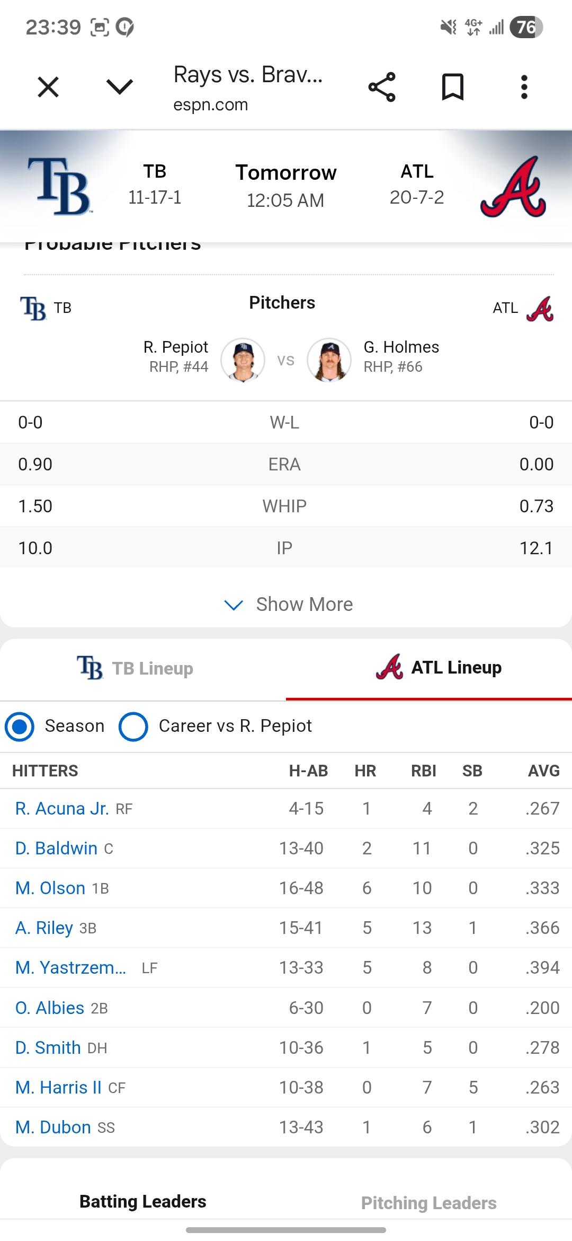Screen dimensions: 572x1241
Task: Tap the Atlanta Braves header logo
Action: 513,187
